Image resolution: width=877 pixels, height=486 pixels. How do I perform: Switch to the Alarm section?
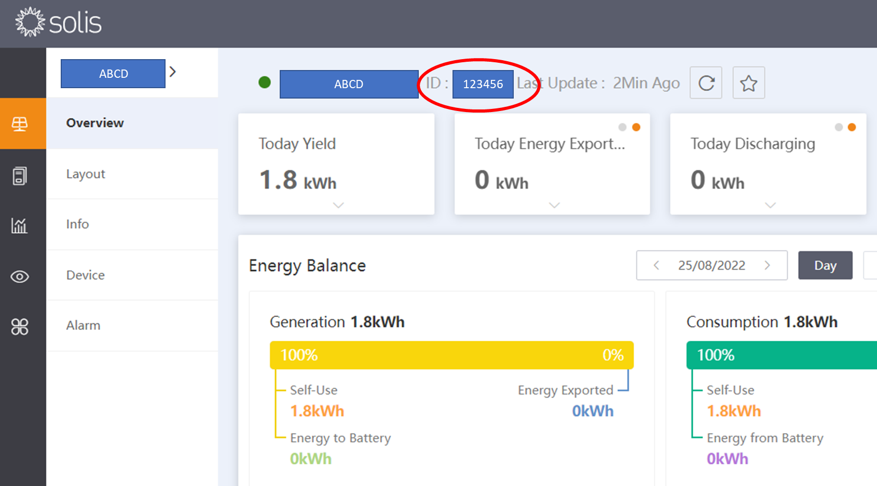[84, 325]
